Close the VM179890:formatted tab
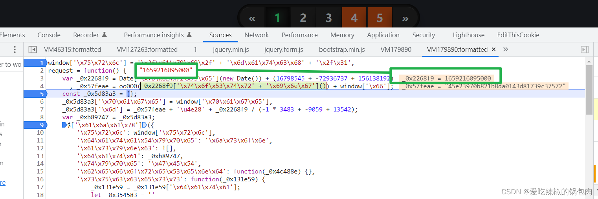This screenshot has width=598, height=199. (x=494, y=49)
